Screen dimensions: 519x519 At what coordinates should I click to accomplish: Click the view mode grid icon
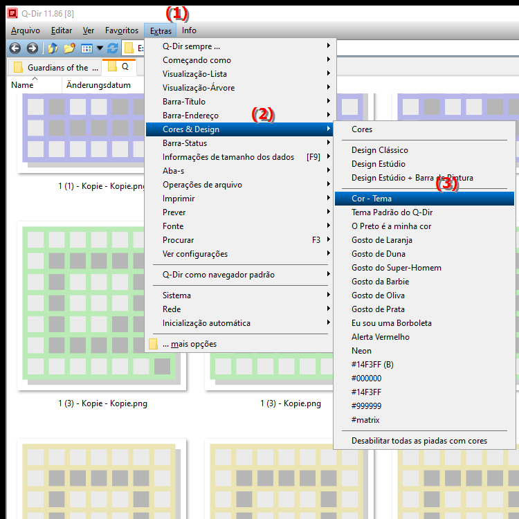86,48
